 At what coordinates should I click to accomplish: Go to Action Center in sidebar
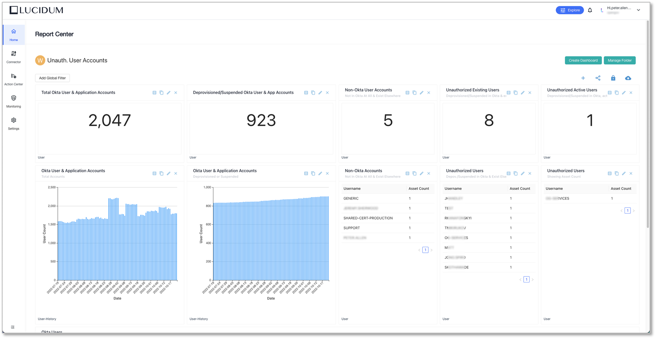[14, 79]
